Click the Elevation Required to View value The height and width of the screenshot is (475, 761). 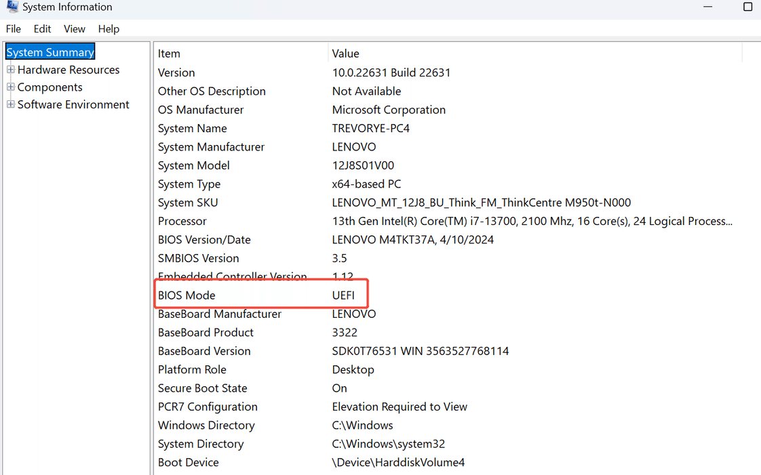coord(399,407)
